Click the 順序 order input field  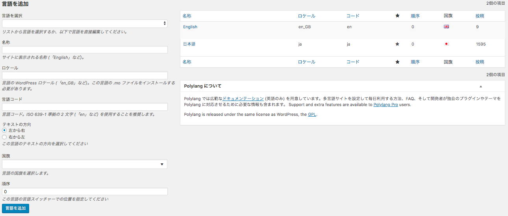(85, 192)
